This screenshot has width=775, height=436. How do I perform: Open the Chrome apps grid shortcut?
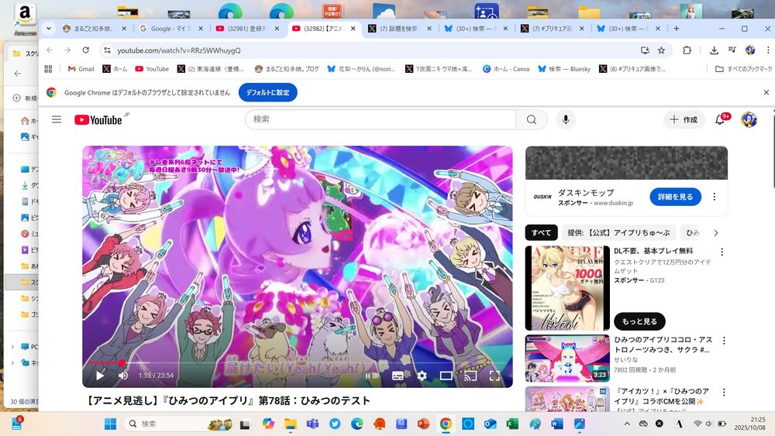tap(48, 69)
